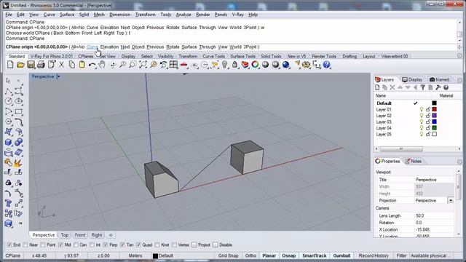
Task: Open the Surface menu
Action: 67,15
